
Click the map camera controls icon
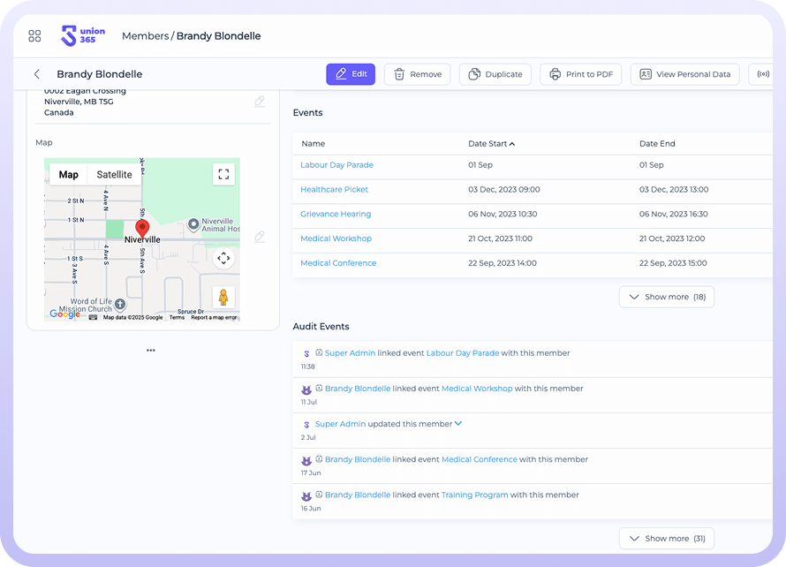[223, 258]
